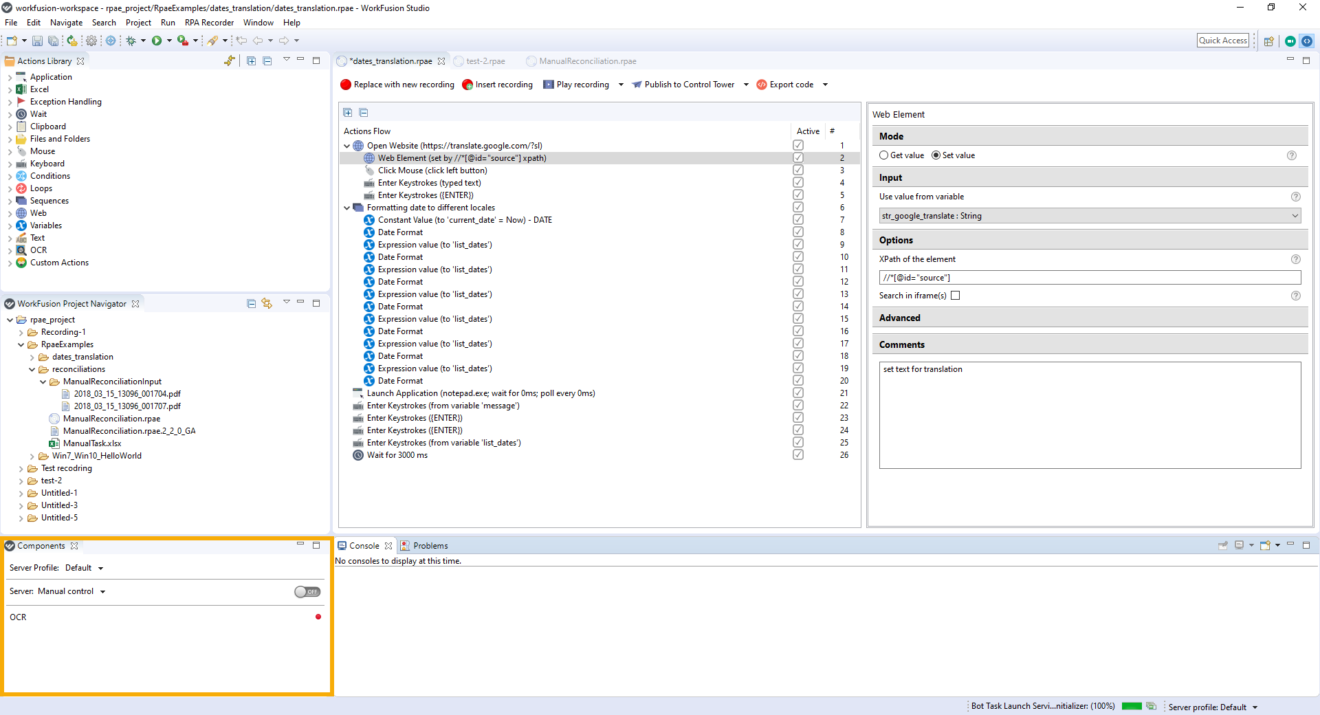Click help icon next to Mode options
Viewport: 1320px width, 715px height.
point(1292,155)
